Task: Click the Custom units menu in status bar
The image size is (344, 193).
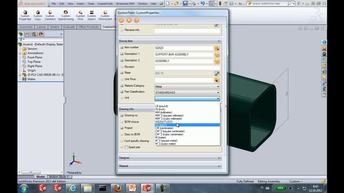Action: tap(296, 181)
